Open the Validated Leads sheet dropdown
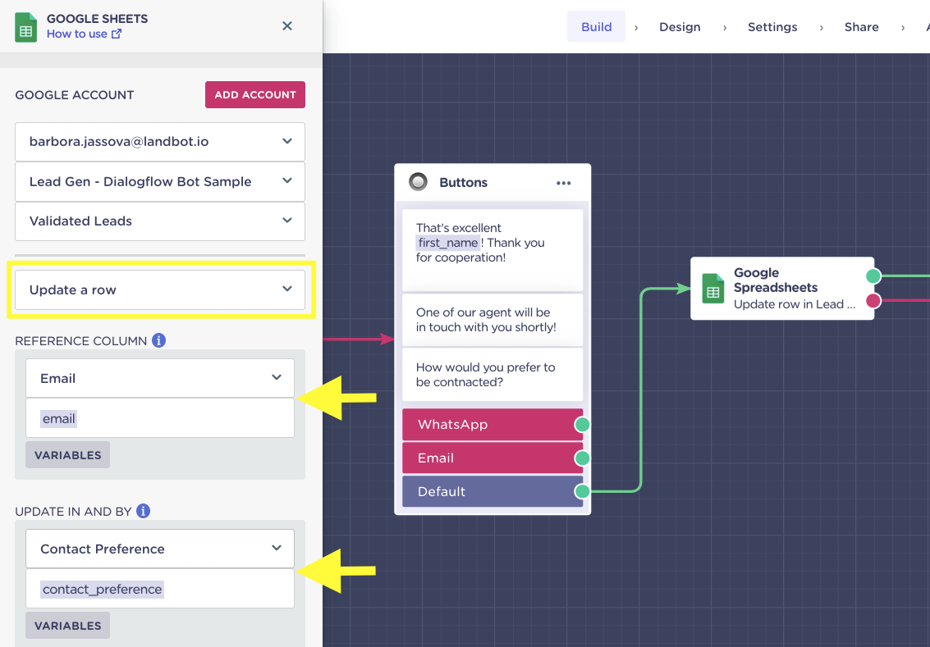Image resolution: width=930 pixels, height=647 pixels. (160, 221)
